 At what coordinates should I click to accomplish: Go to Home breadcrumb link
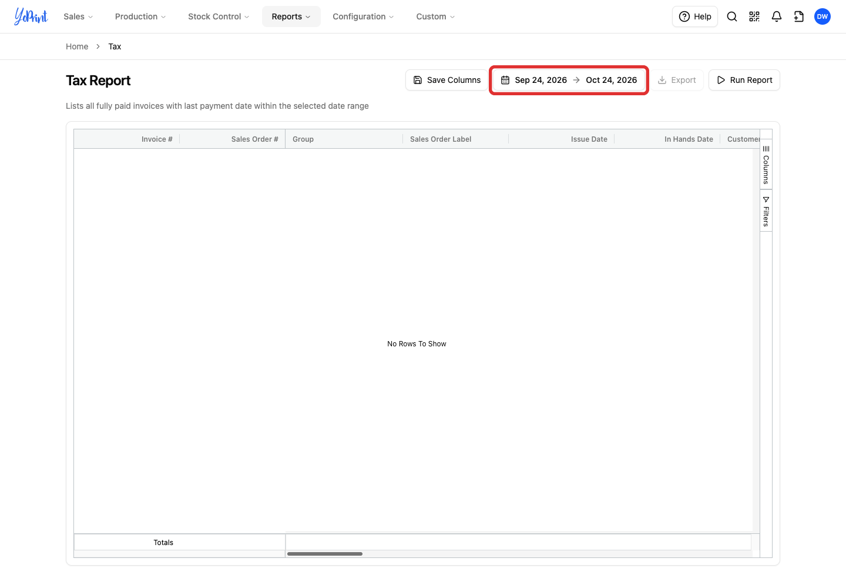point(77,46)
